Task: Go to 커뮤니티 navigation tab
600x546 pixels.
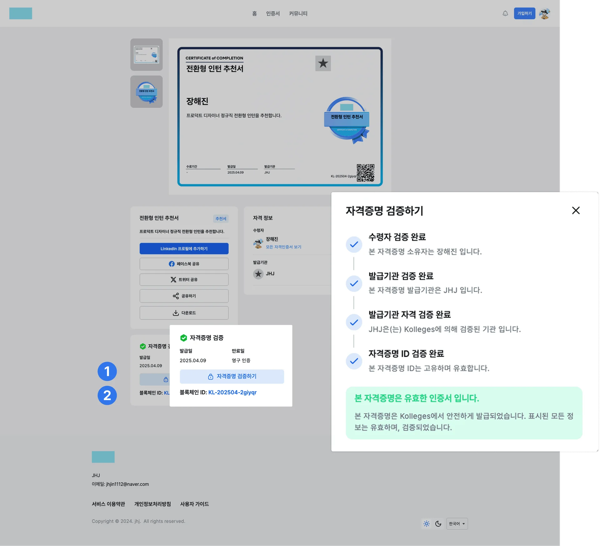Action: click(x=298, y=13)
